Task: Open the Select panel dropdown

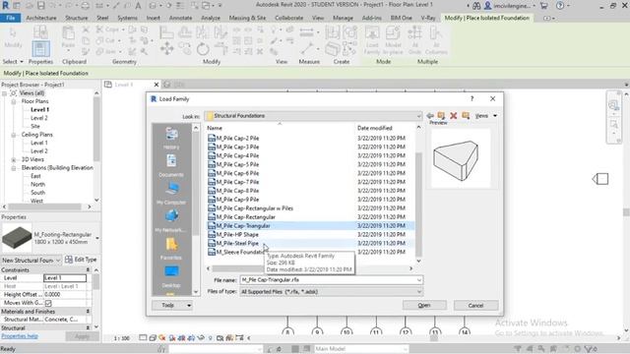Action: click(13, 61)
